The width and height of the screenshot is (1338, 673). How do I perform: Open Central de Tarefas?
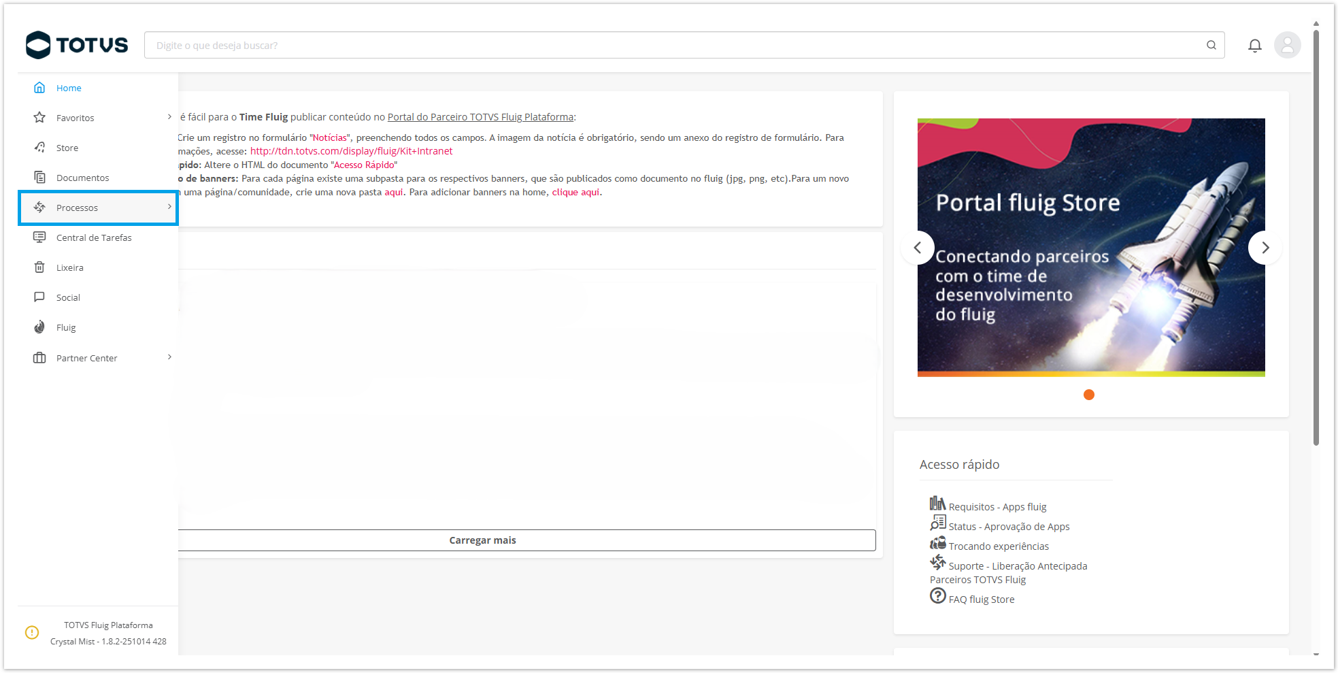[94, 237]
